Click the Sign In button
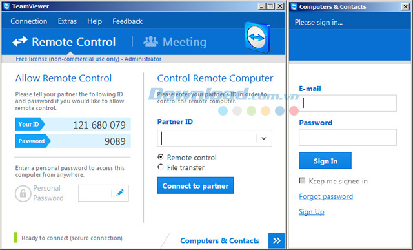This screenshot has width=413, height=250. 325,161
